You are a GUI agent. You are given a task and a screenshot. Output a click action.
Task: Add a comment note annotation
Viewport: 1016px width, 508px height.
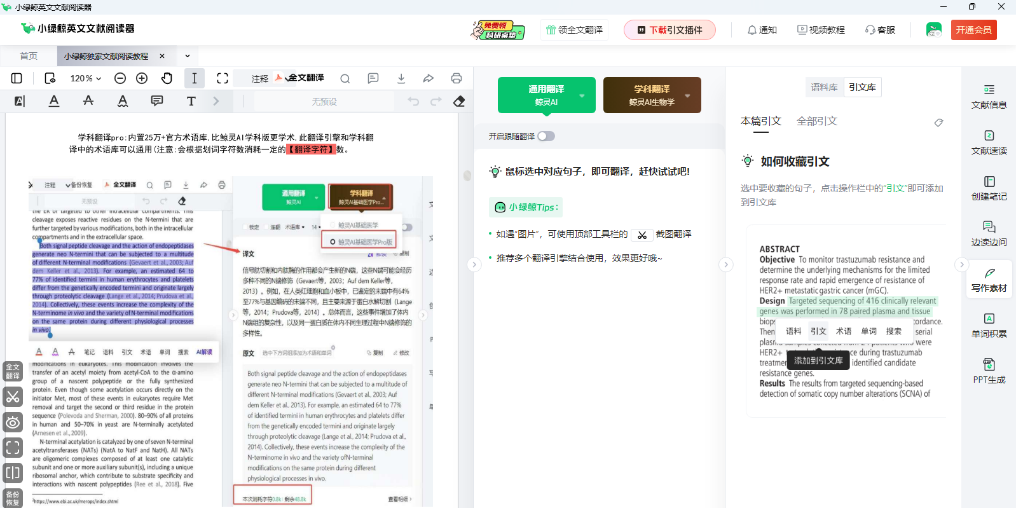[x=157, y=101]
